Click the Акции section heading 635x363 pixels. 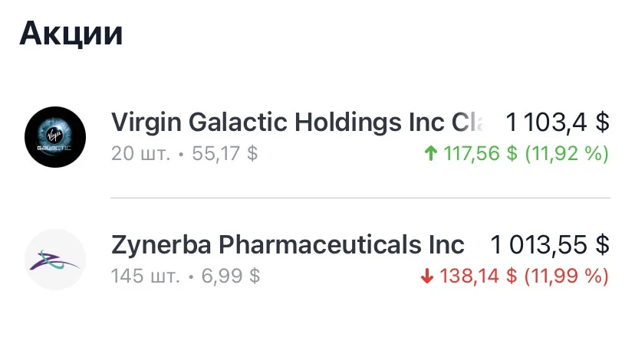coord(71,34)
